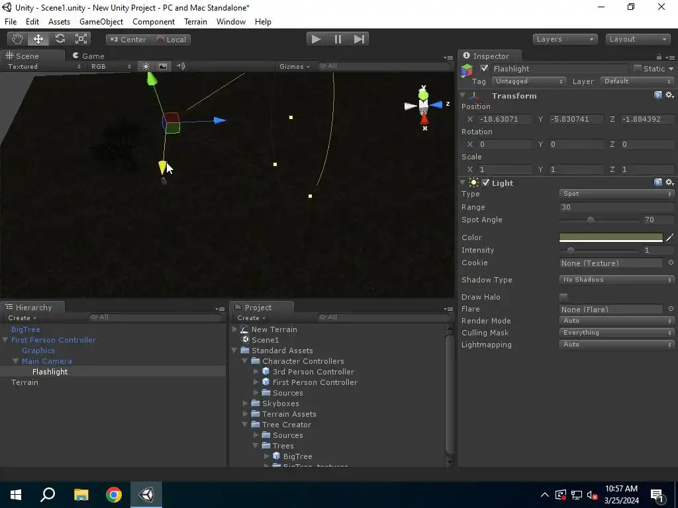Click the color eyedropper icon
The width and height of the screenshot is (678, 508).
pyautogui.click(x=670, y=237)
